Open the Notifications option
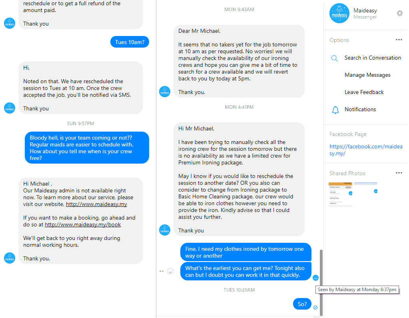Image resolution: width=409 pixels, height=318 pixels. point(360,110)
